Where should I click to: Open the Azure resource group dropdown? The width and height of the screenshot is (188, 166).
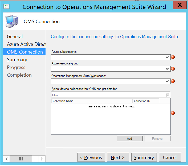point(167,69)
